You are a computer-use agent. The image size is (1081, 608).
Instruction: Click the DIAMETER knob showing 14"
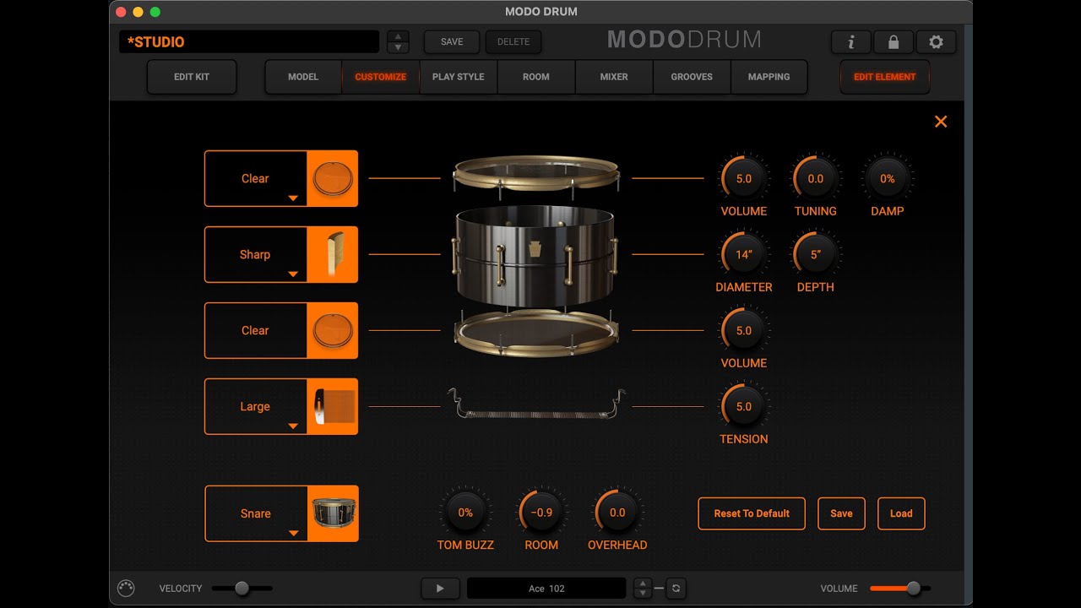[744, 255]
